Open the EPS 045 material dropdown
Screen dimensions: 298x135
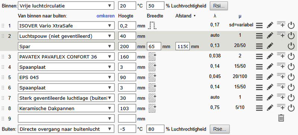point(66,77)
